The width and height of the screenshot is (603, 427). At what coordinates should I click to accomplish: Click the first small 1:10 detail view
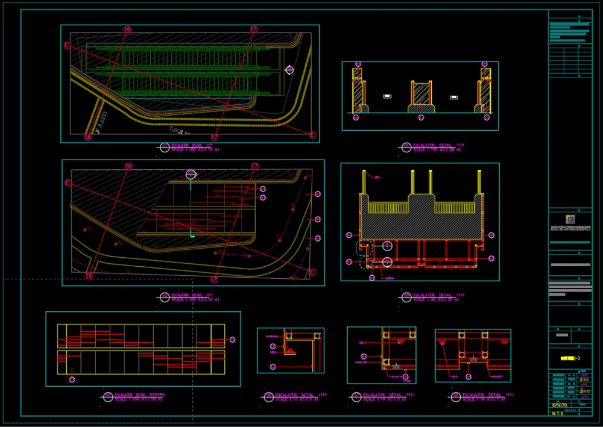pyautogui.click(x=291, y=351)
